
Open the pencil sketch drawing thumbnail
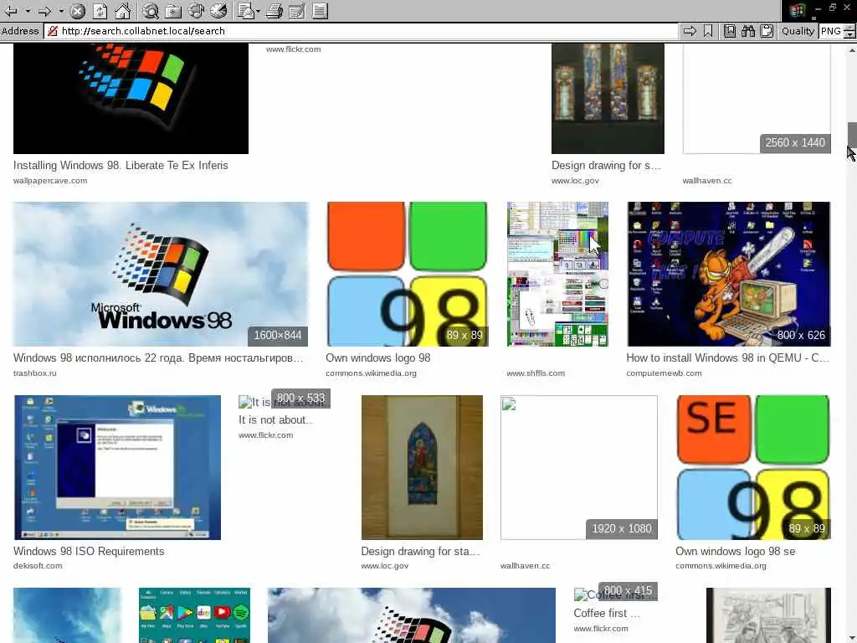pos(768,615)
